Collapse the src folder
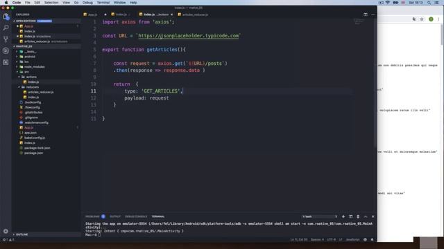This screenshot has height=249, width=444. pyautogui.click(x=26, y=72)
